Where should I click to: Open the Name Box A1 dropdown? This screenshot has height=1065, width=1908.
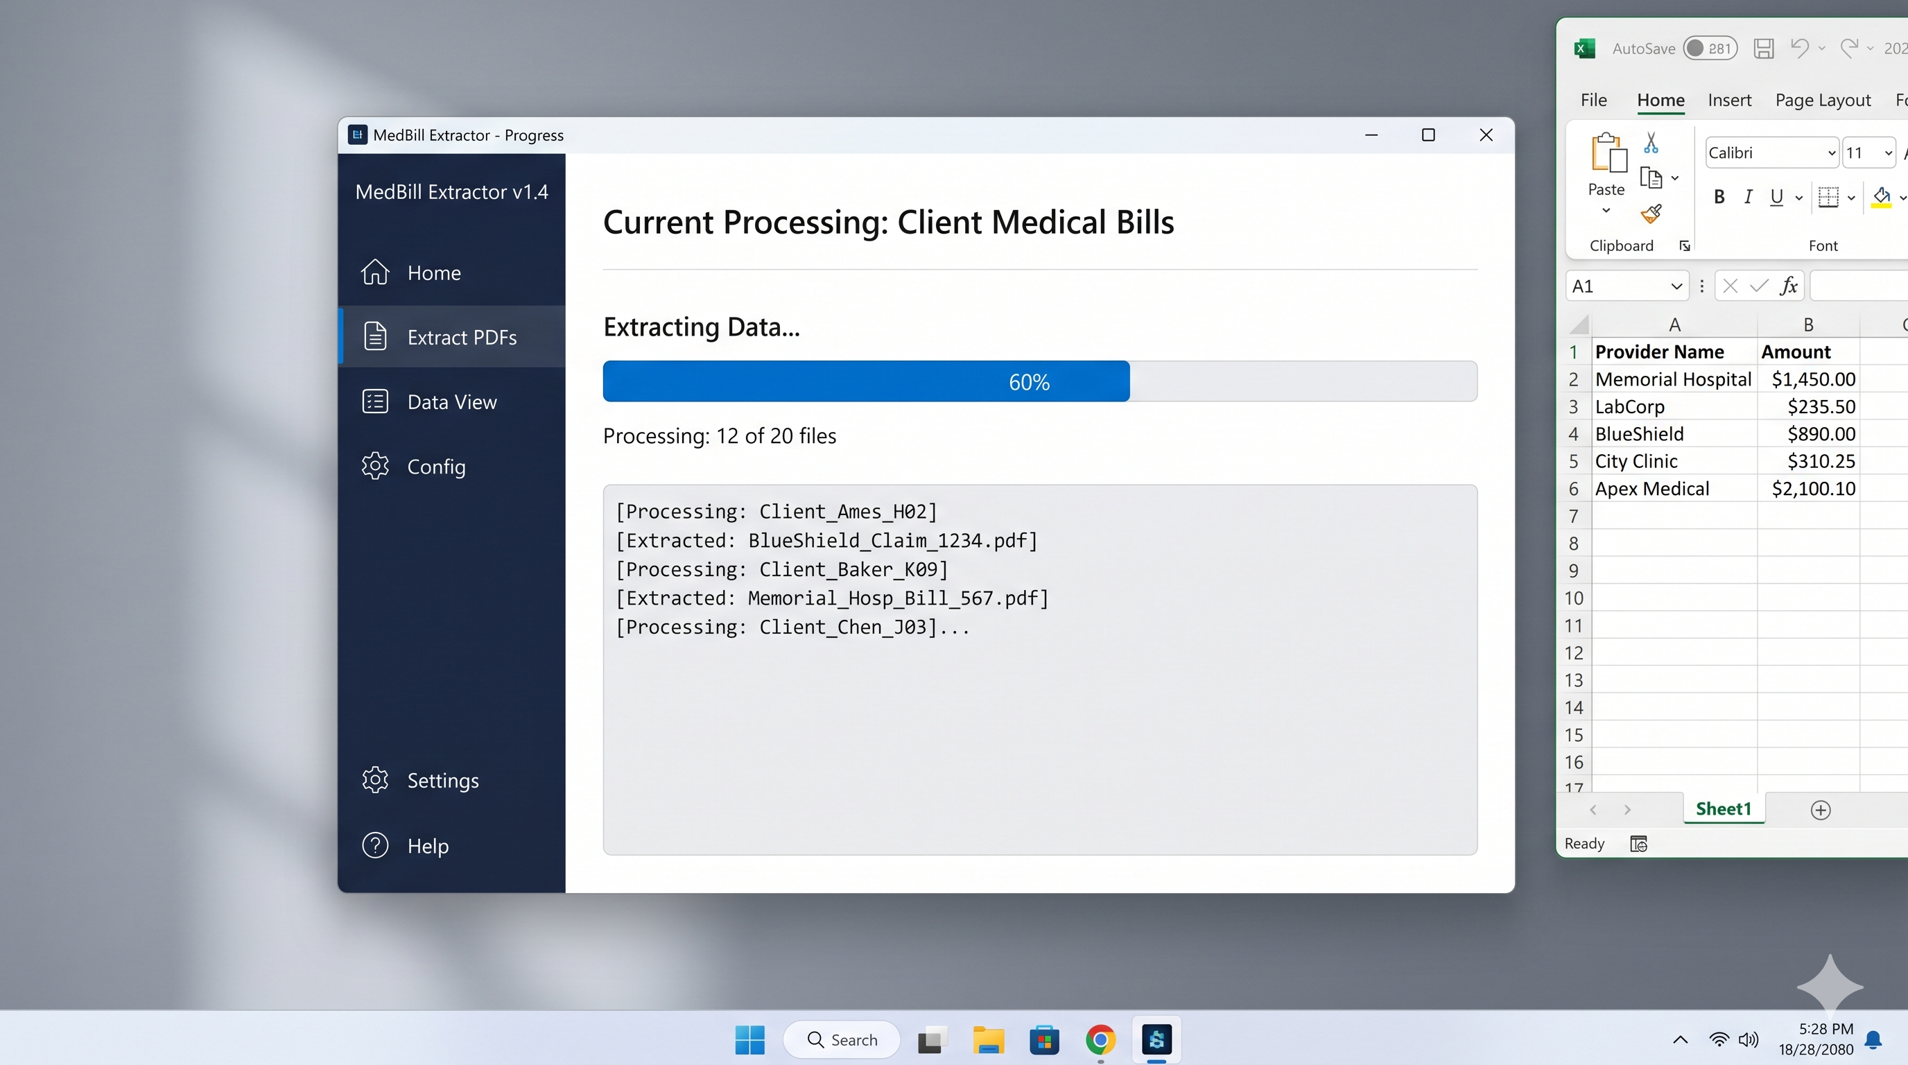(1677, 286)
